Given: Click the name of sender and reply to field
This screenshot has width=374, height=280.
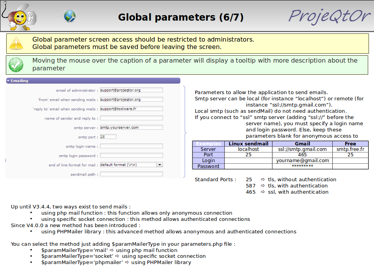Looking at the screenshot, I should [131, 118].
